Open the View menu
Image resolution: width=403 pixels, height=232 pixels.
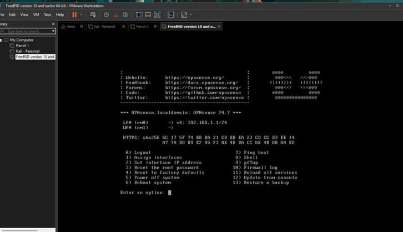click(x=24, y=14)
